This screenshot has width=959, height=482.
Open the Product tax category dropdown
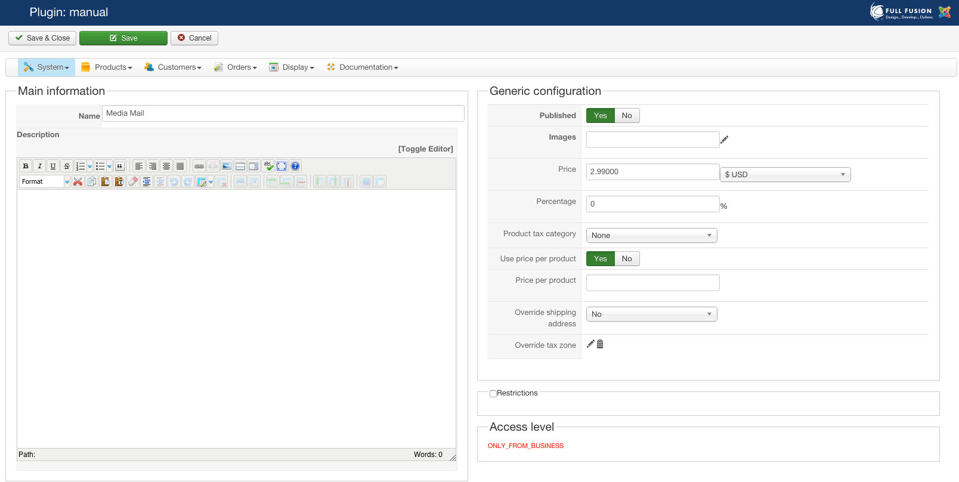tap(652, 235)
